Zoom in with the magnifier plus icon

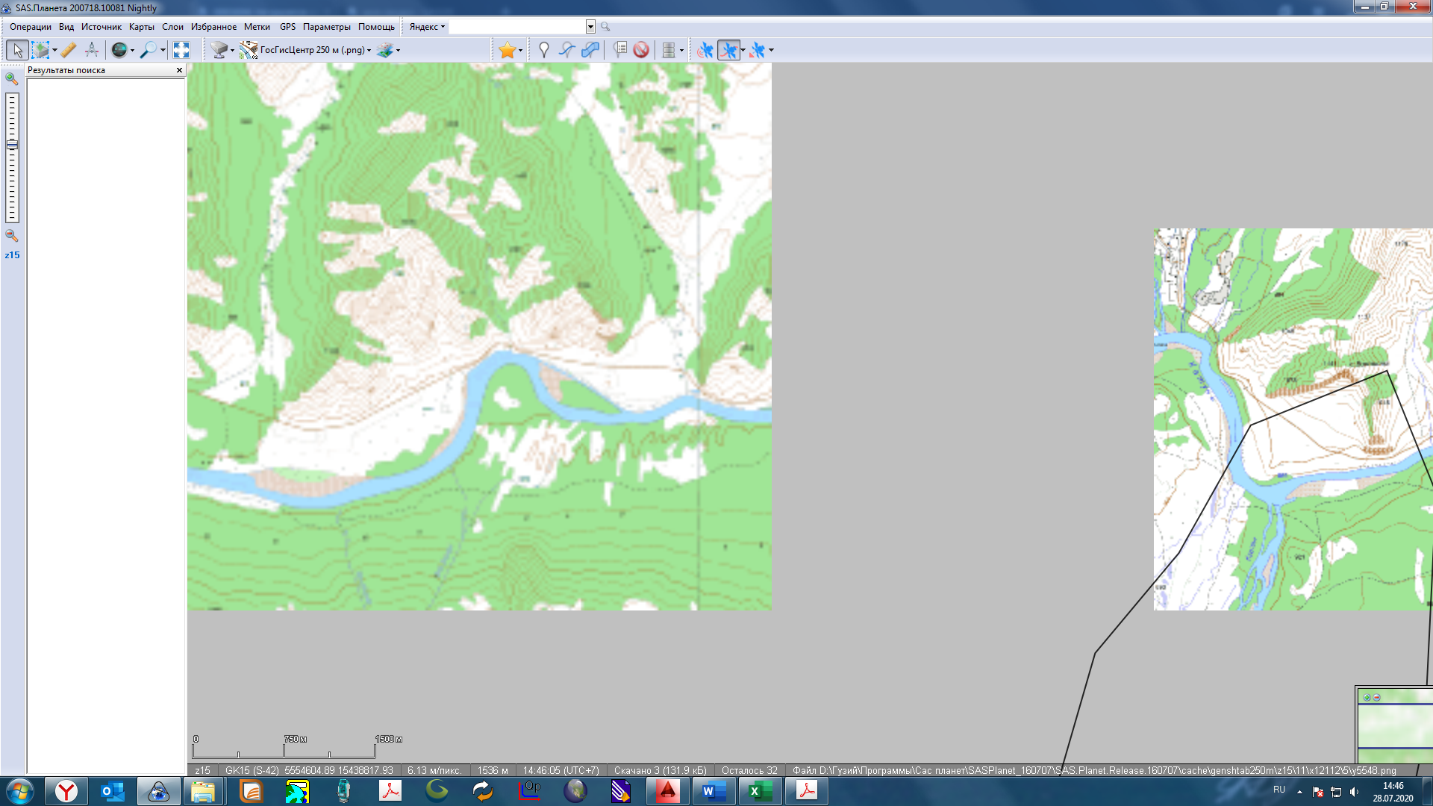tap(11, 78)
